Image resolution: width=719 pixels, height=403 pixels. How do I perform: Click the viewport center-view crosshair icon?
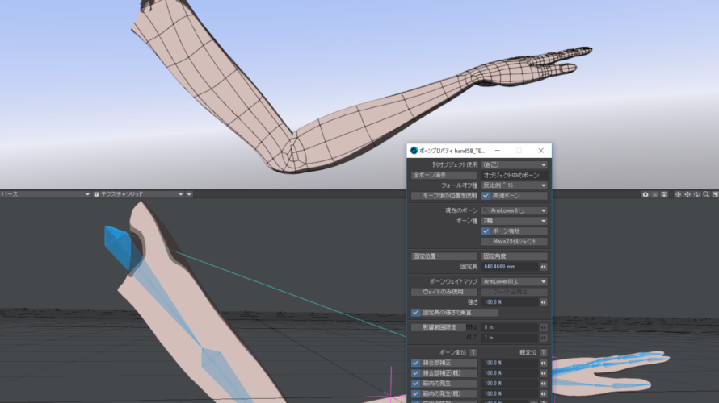[x=678, y=194]
